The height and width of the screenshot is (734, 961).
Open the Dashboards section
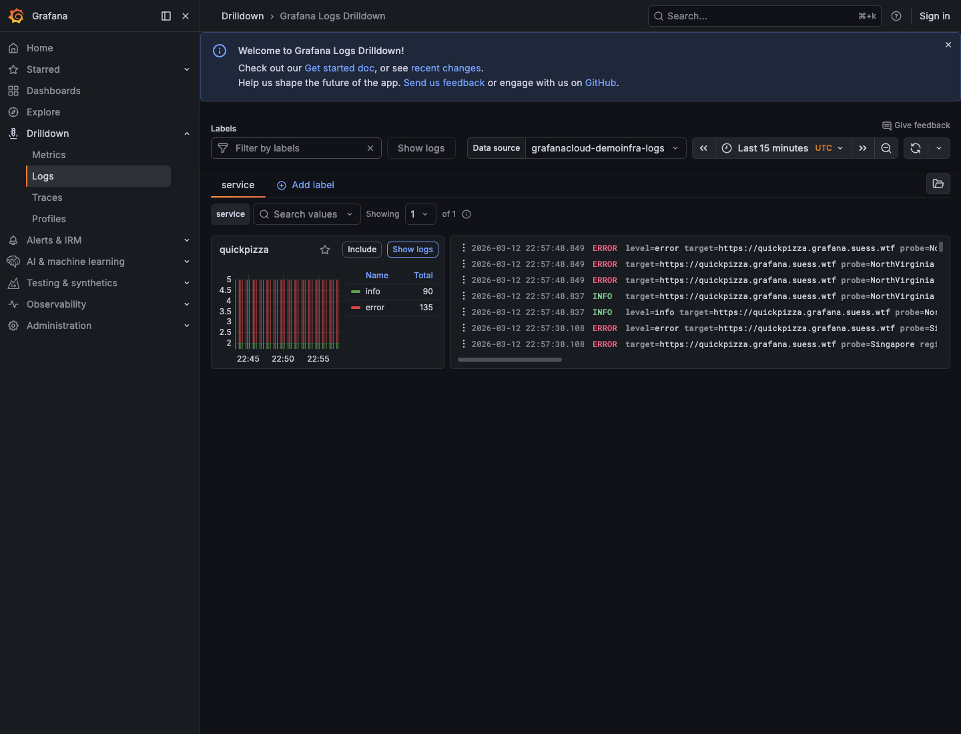pos(53,91)
